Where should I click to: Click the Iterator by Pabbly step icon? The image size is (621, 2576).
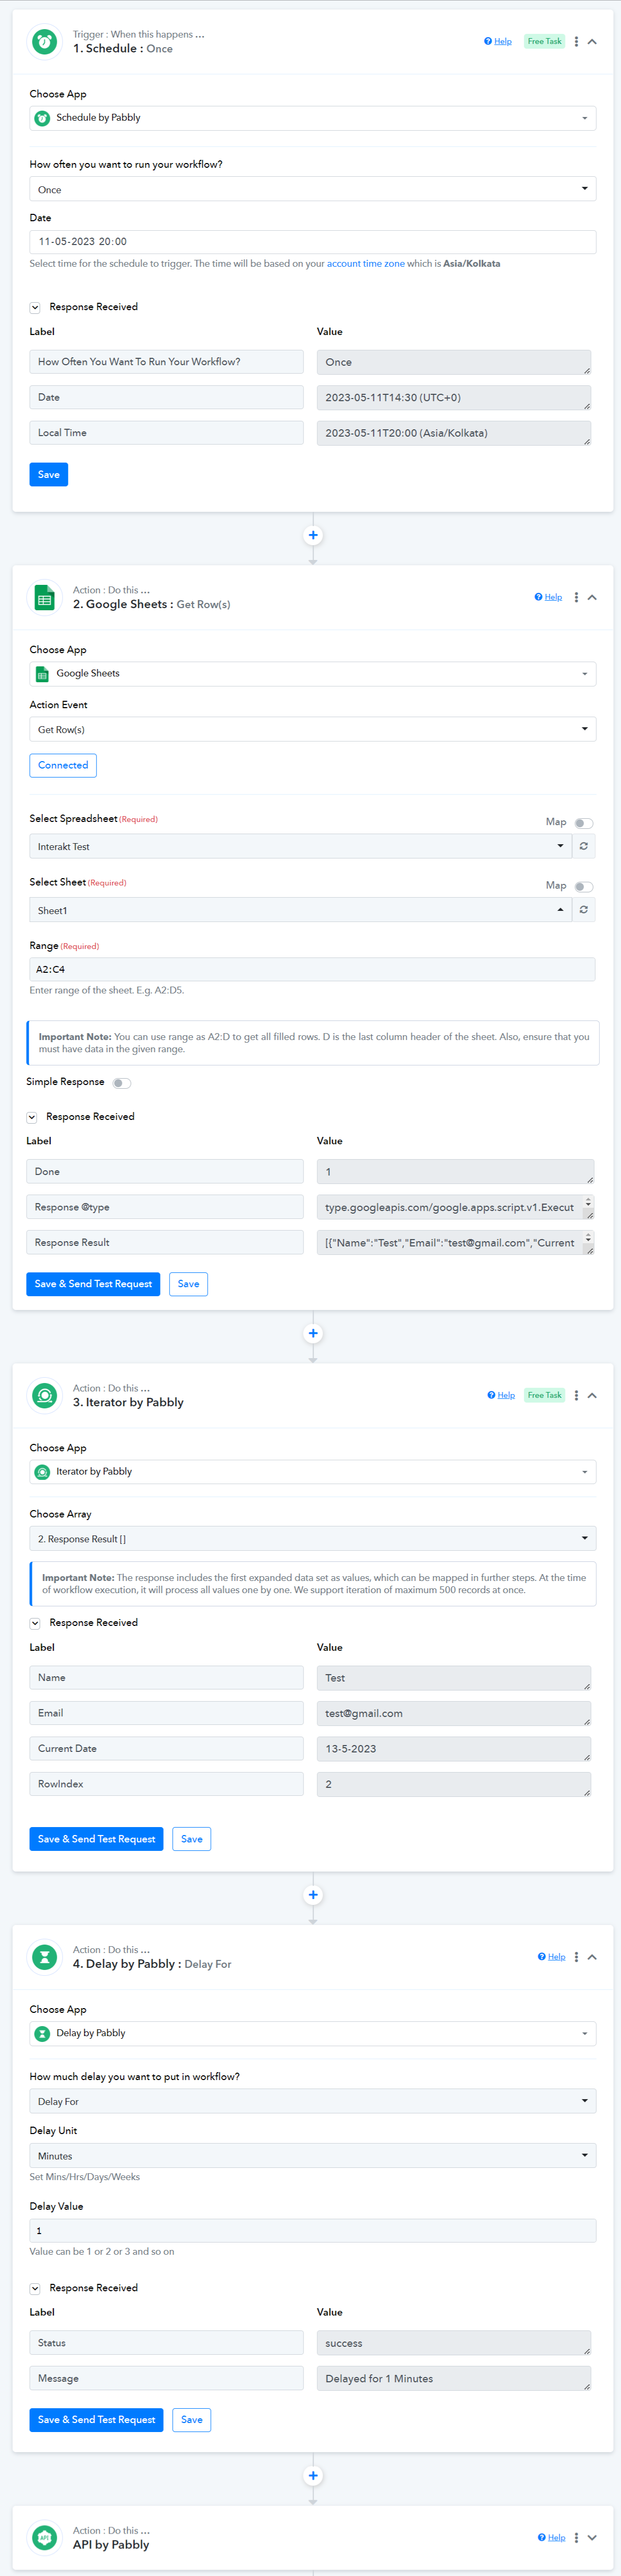[44, 1395]
